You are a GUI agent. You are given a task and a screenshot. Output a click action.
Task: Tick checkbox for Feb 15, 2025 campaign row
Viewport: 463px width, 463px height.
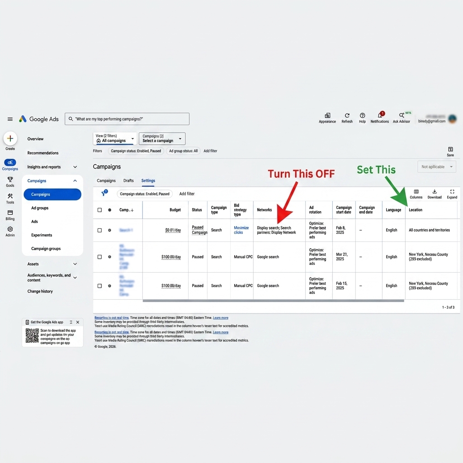click(99, 286)
